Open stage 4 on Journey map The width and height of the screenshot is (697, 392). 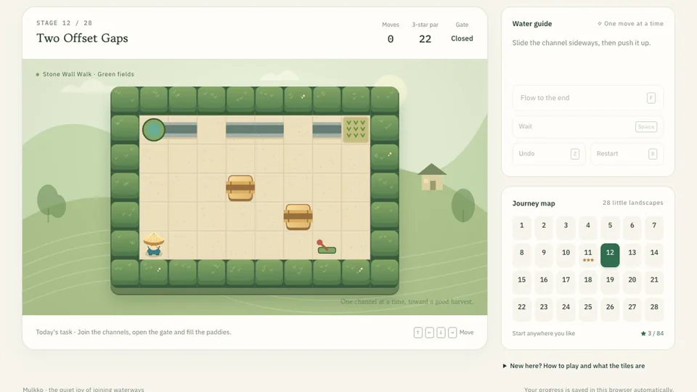coord(588,227)
